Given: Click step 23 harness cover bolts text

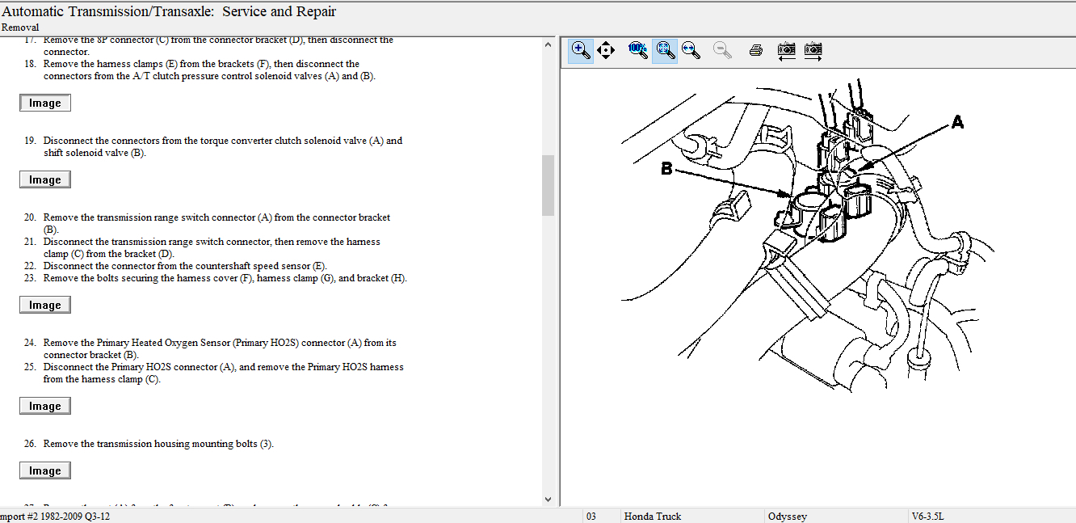Looking at the screenshot, I should 225,278.
